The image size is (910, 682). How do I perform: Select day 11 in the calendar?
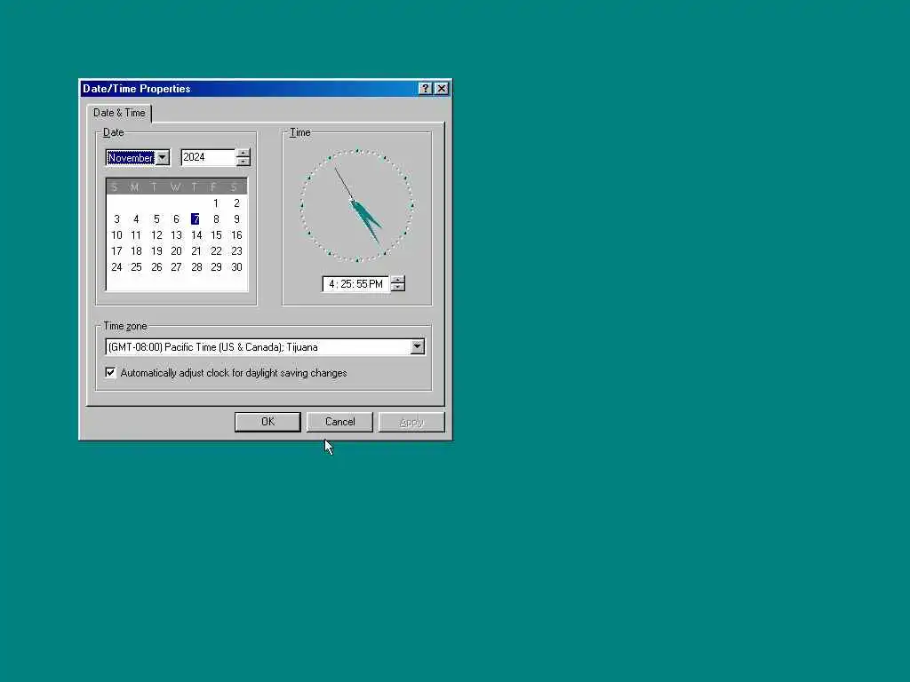[x=136, y=234]
